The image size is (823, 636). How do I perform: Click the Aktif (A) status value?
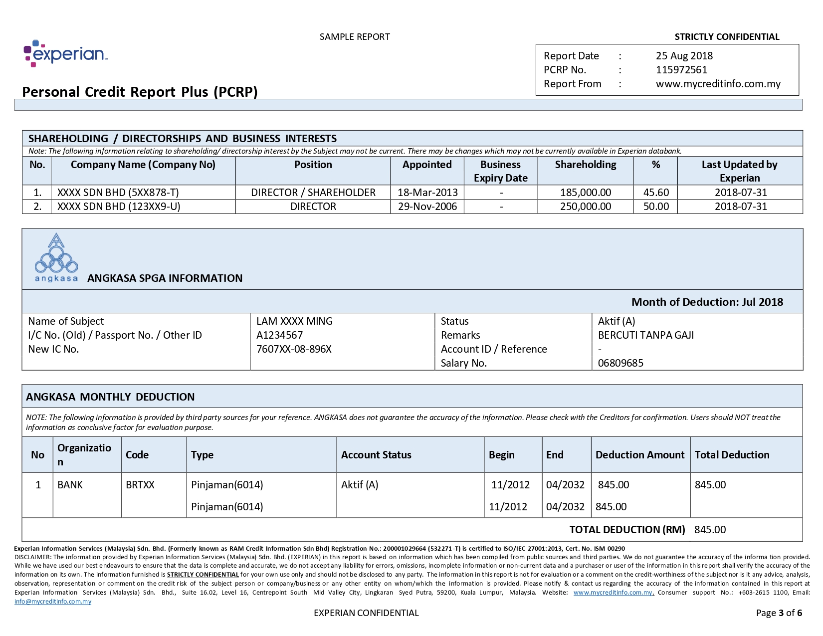(x=617, y=321)
